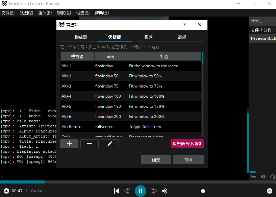The image size is (276, 197).
Task: Switch to the 快捷键 tab
Action: click(115, 37)
